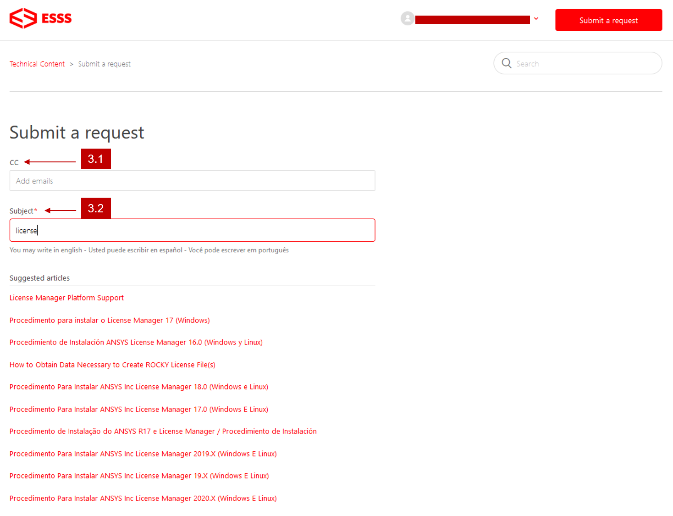
Task: Open ANSYS Inc License Manager 18.0 article
Action: (139, 387)
